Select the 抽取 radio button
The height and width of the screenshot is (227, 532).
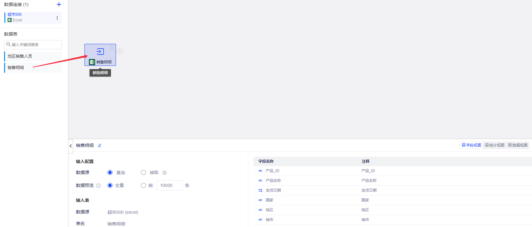pyautogui.click(x=143, y=172)
